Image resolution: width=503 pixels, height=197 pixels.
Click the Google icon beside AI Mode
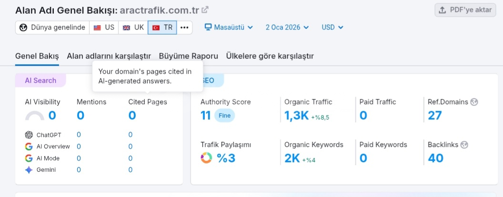coord(29,158)
